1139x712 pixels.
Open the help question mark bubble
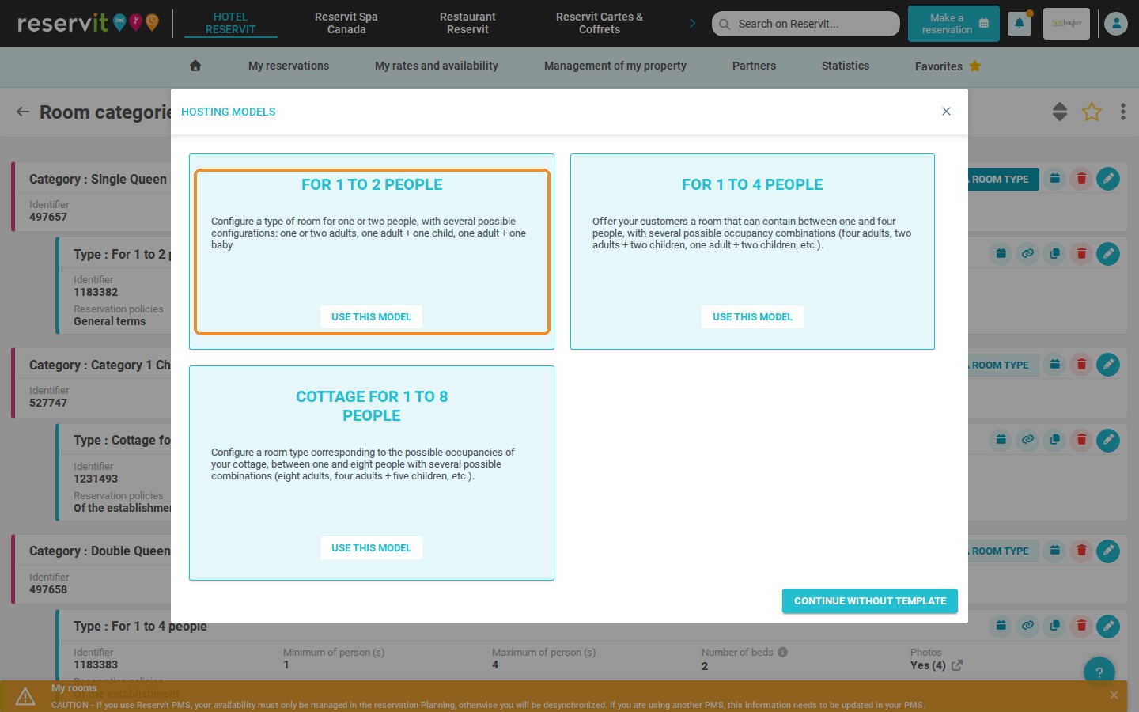[1099, 672]
